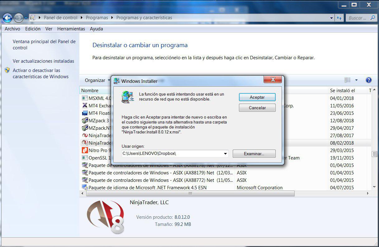This screenshot has width=379, height=247.
Task: Click the refresh button beside address bar
Action: [x=339, y=18]
